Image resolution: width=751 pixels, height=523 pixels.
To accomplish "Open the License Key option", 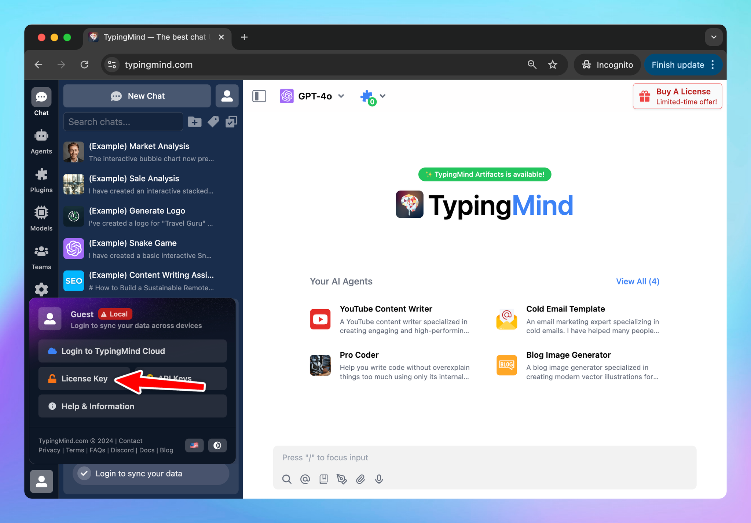I will point(84,379).
